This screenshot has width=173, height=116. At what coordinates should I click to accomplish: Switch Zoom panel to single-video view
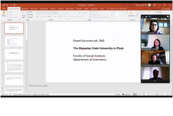click(146, 17)
